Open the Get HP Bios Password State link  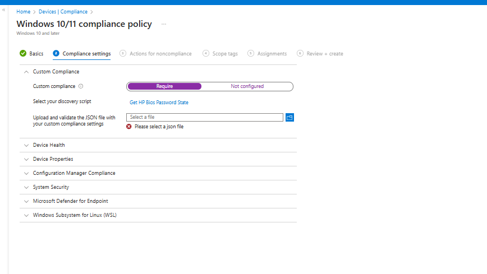159,103
